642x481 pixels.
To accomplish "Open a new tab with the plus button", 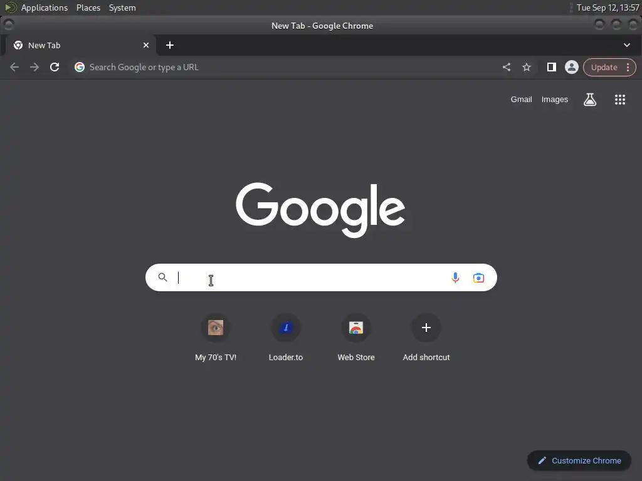I will (170, 45).
